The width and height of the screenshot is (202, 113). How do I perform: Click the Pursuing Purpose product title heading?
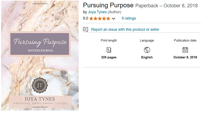click(x=108, y=5)
